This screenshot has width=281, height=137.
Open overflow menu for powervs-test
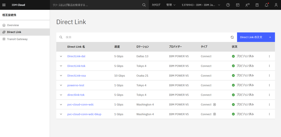[x=269, y=85]
